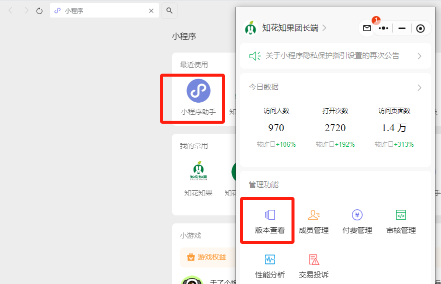Click the 知花知果团长端 logo avatar
Image resolution: width=441 pixels, height=284 pixels.
[x=250, y=28]
